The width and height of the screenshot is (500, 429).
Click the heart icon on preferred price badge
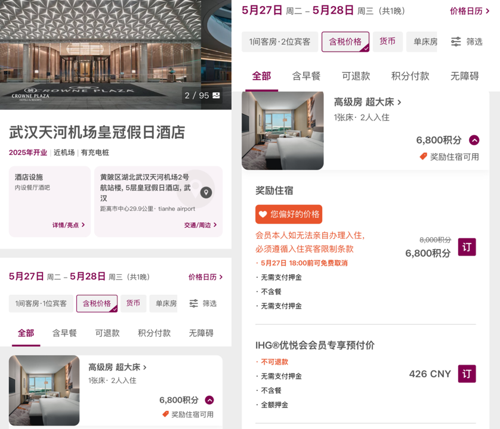[x=263, y=214]
